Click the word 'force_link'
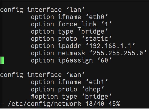This screenshot has height=109, width=149. coord(77,24)
